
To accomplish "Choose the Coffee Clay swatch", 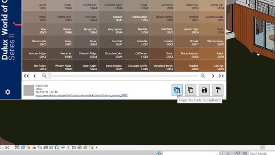I will coord(212,6).
